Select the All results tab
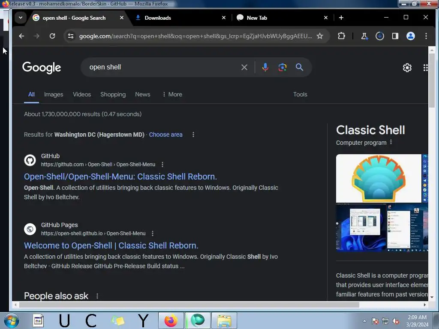Image resolution: width=439 pixels, height=329 pixels. (31, 95)
